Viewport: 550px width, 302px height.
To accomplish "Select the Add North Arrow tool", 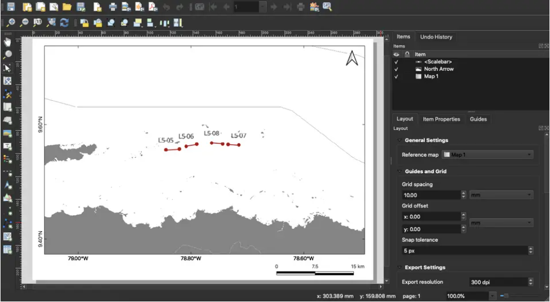I will click(x=7, y=185).
